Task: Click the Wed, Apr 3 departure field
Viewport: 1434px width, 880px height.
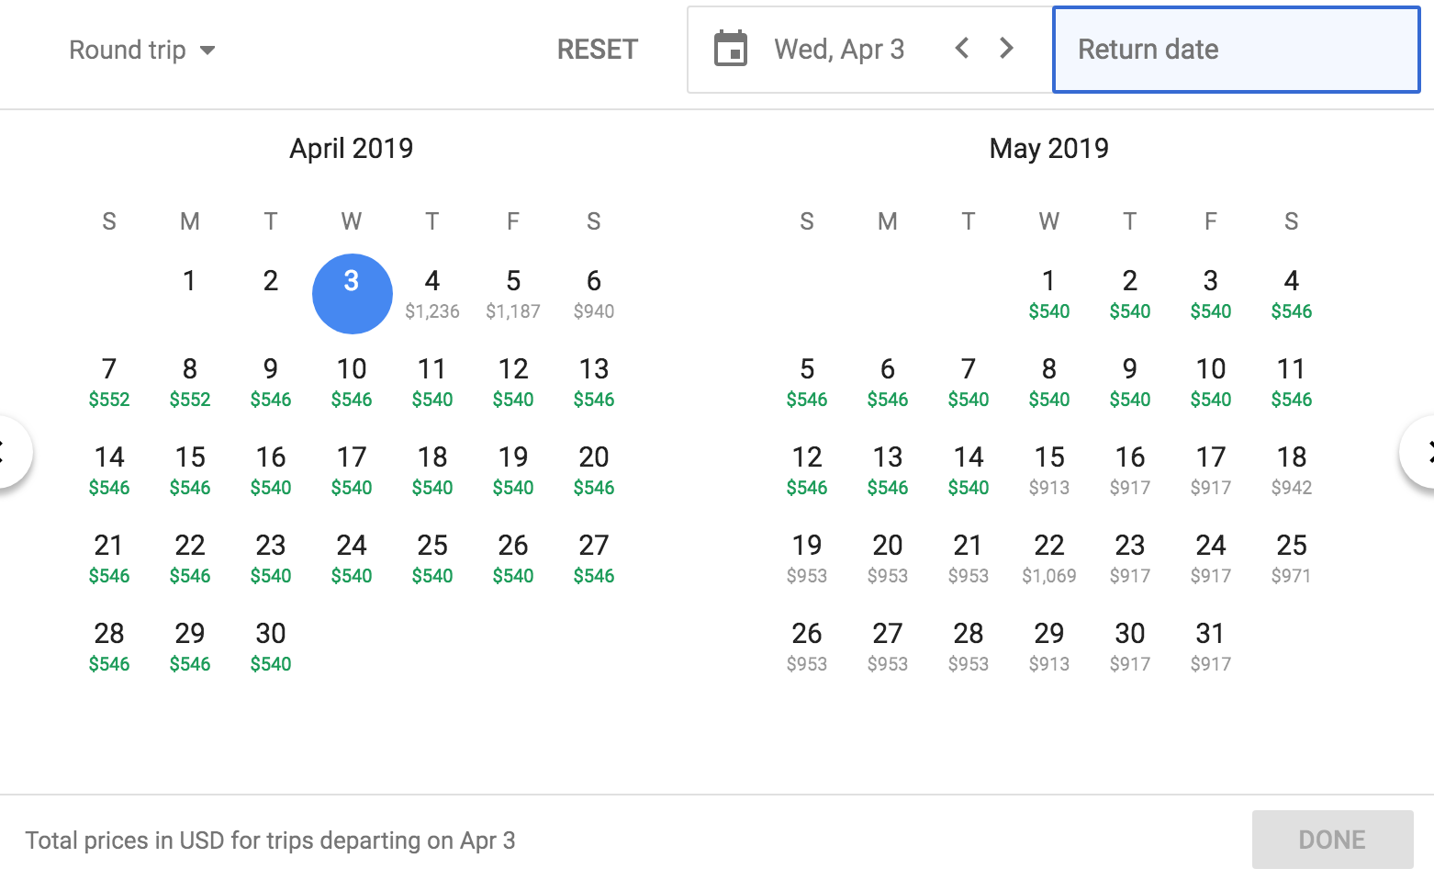Action: click(839, 50)
